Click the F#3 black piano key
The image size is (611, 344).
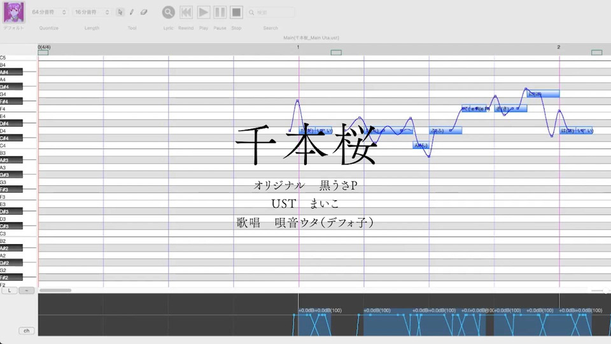(11, 190)
